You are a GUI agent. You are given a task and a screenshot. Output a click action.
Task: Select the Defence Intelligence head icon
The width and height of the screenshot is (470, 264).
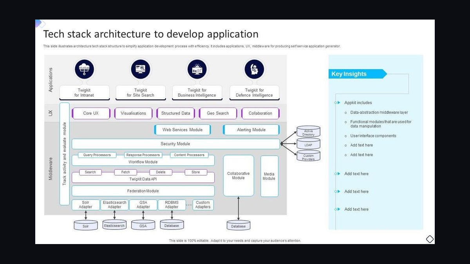coord(254,69)
